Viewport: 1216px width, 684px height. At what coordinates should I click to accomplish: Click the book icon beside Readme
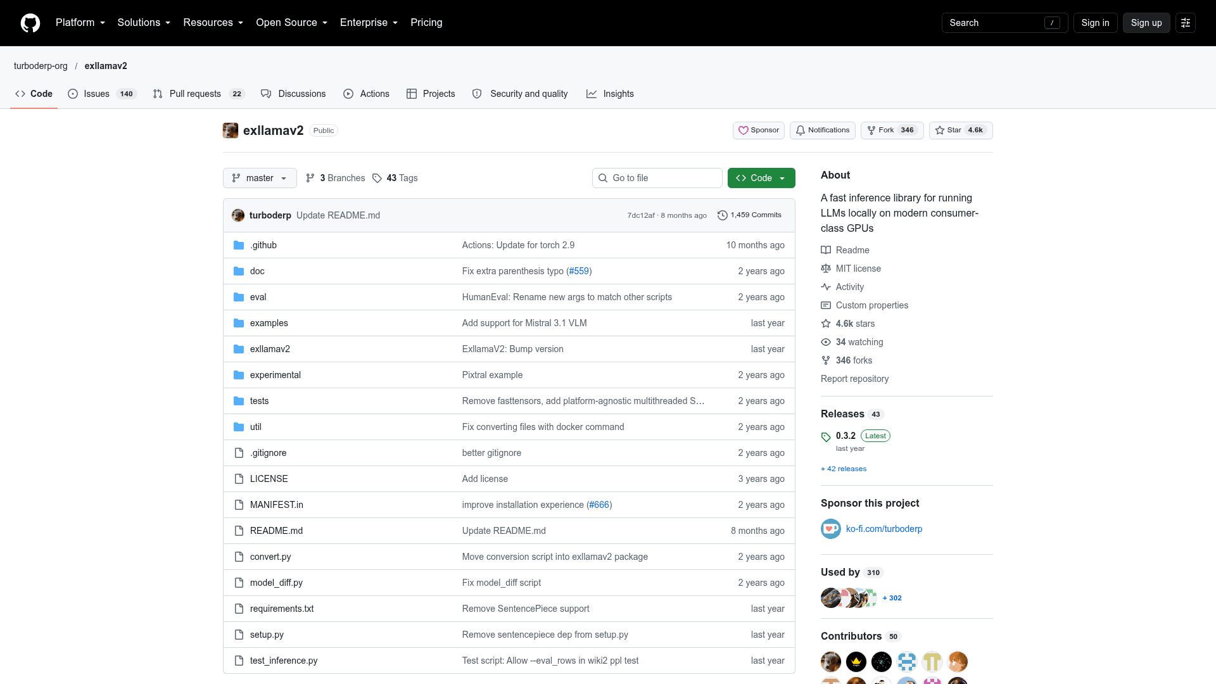826,250
